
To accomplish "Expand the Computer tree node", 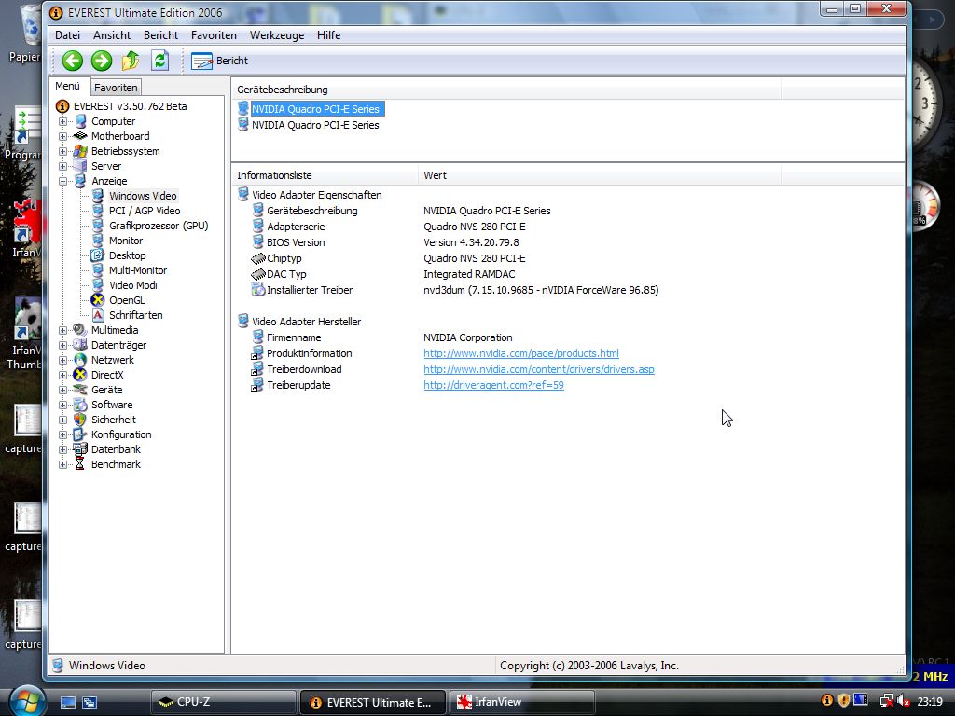I will coord(62,121).
